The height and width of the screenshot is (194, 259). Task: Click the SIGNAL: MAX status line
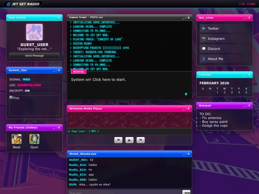(x=35, y=80)
